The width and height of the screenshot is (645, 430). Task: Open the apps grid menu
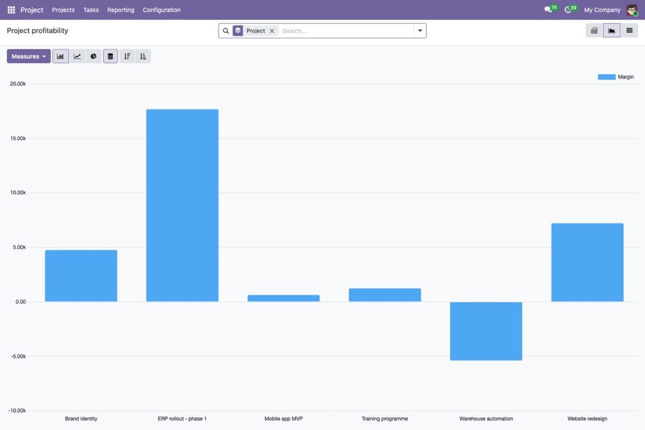11,10
